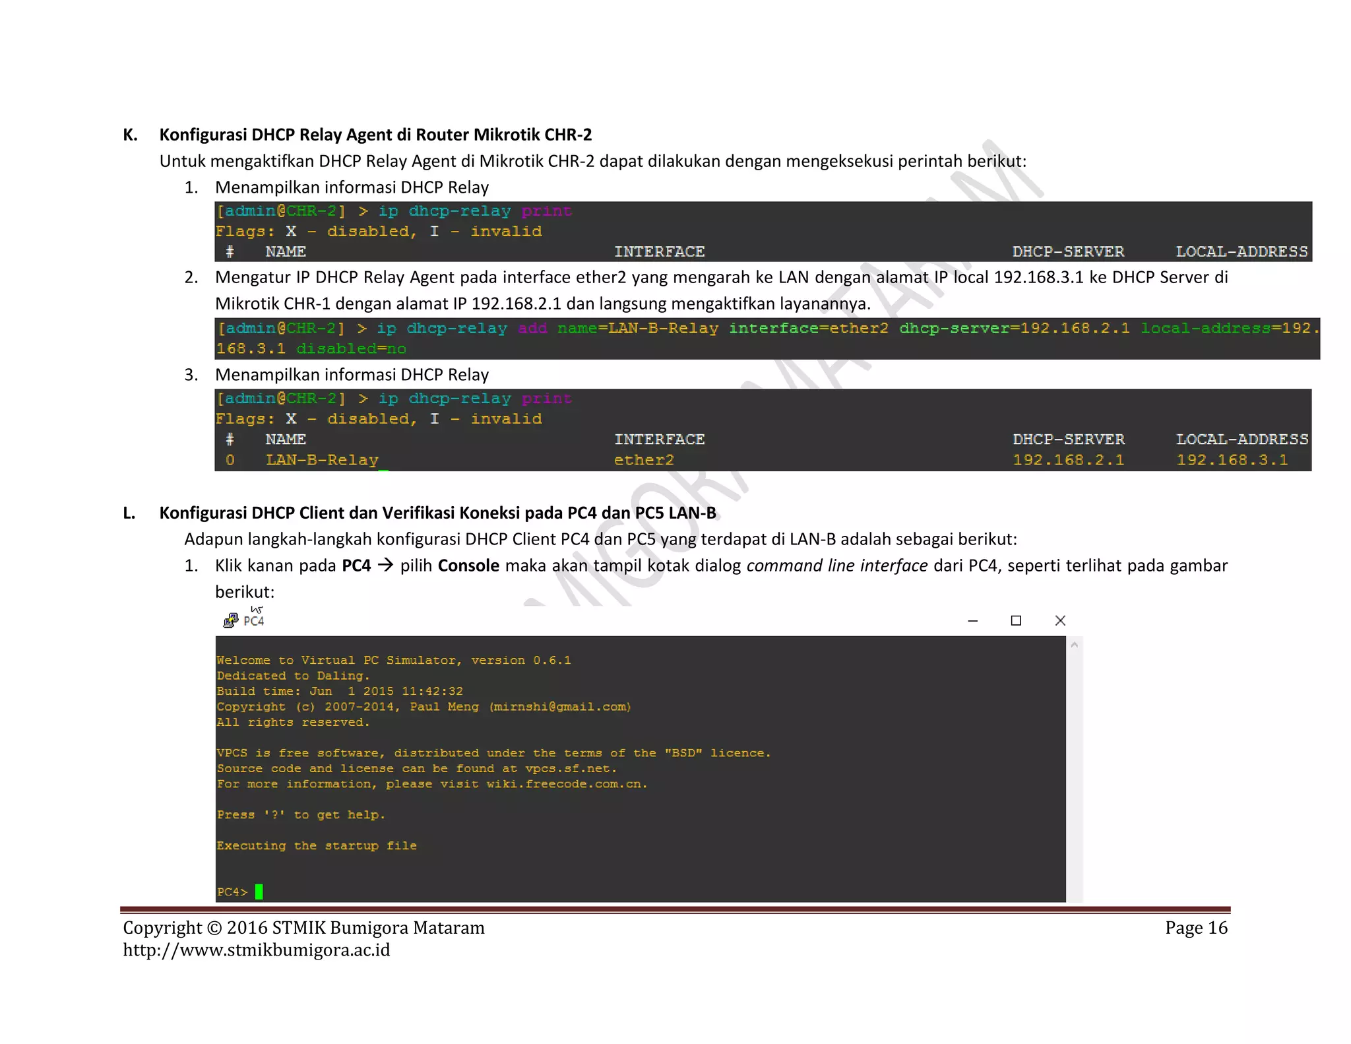The image size is (1351, 1044).
Task: Click the green cursor at the PC4> prompt
Action: [259, 892]
